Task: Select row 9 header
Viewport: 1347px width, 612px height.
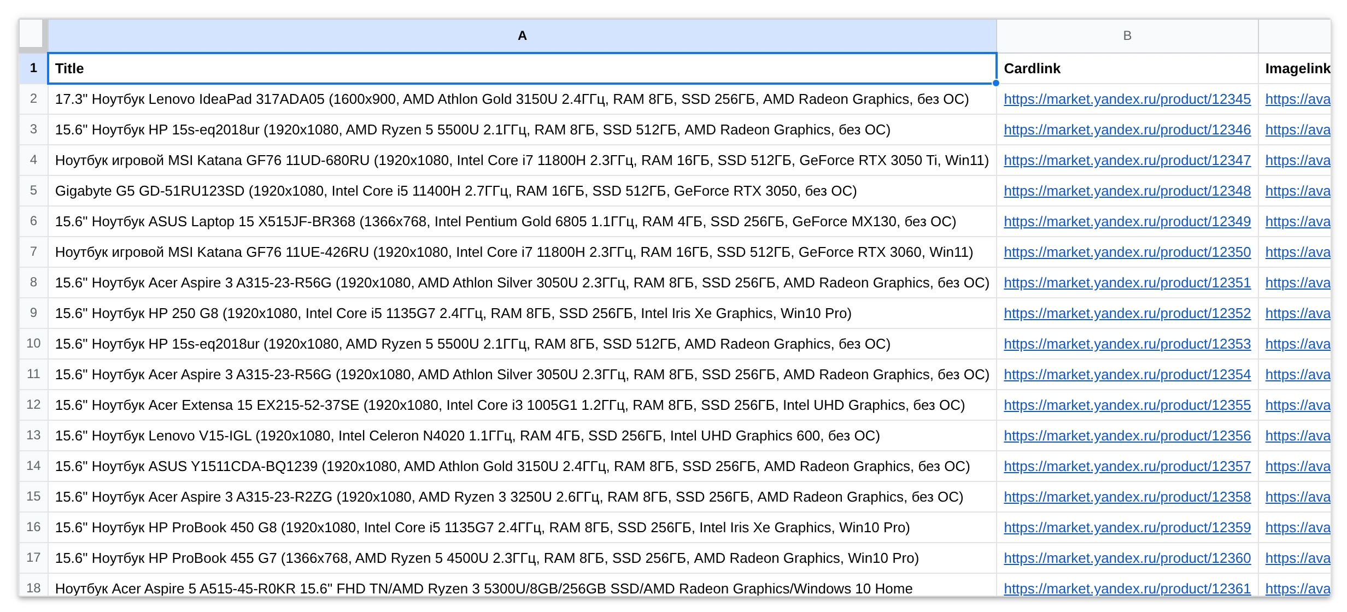Action: coord(33,313)
